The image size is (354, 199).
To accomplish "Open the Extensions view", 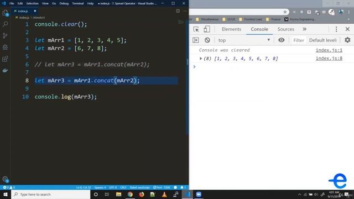I will 5,59.
